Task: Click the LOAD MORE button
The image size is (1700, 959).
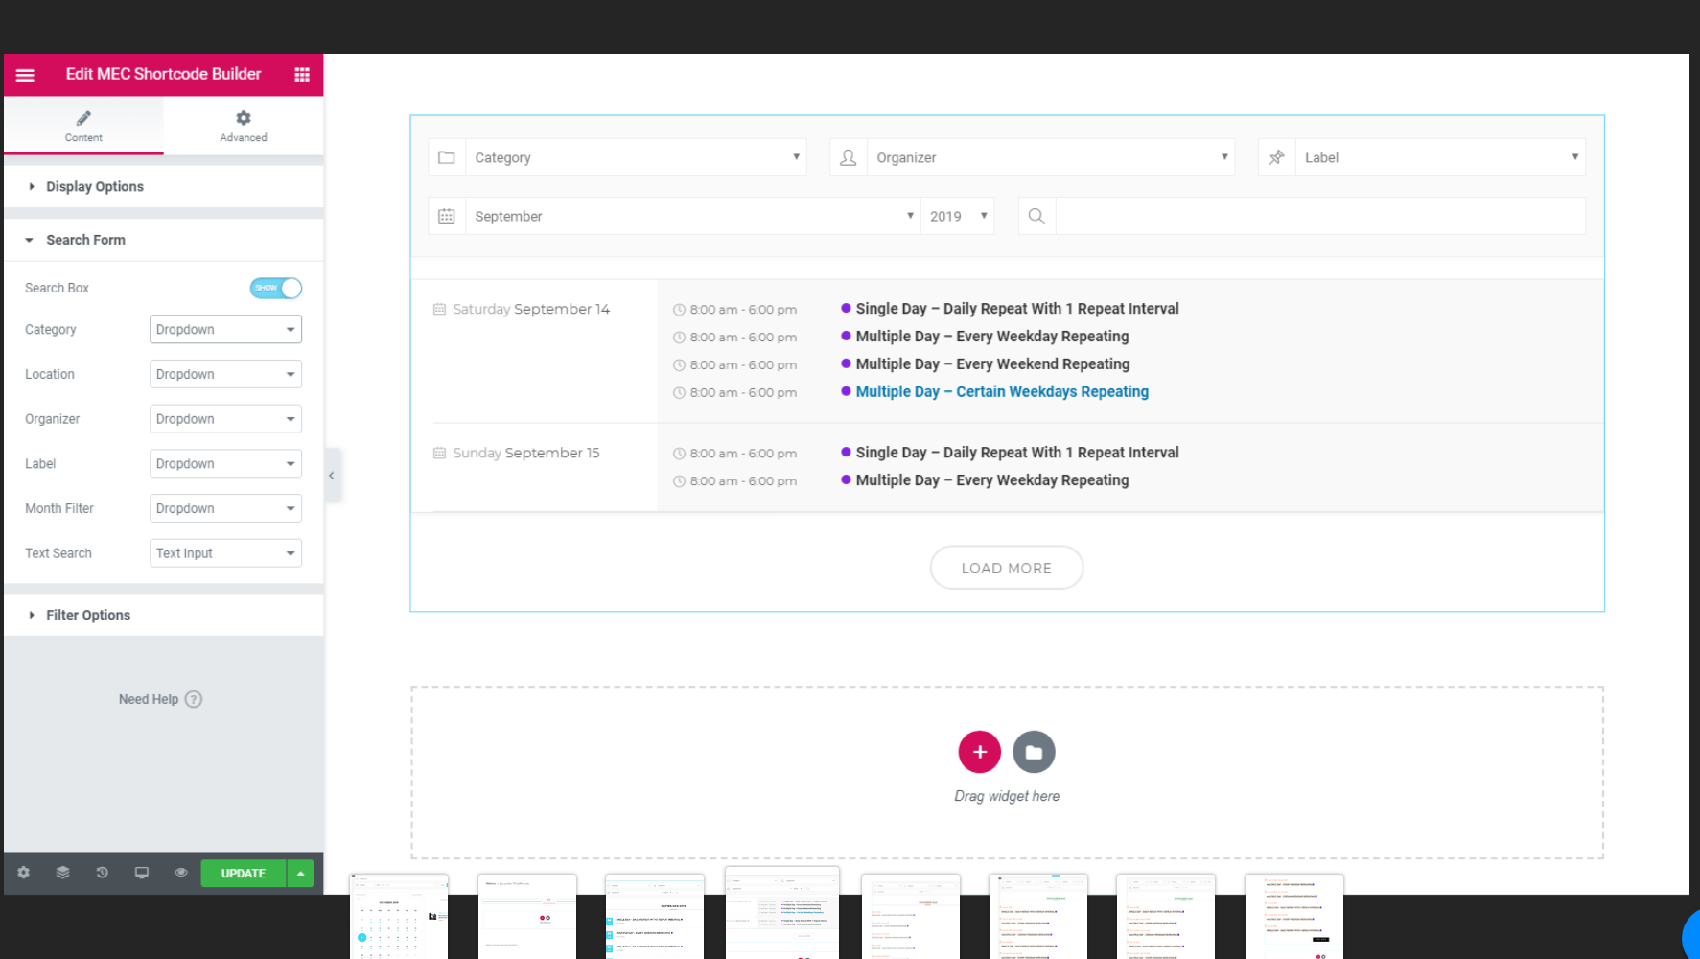Action: (x=1006, y=568)
